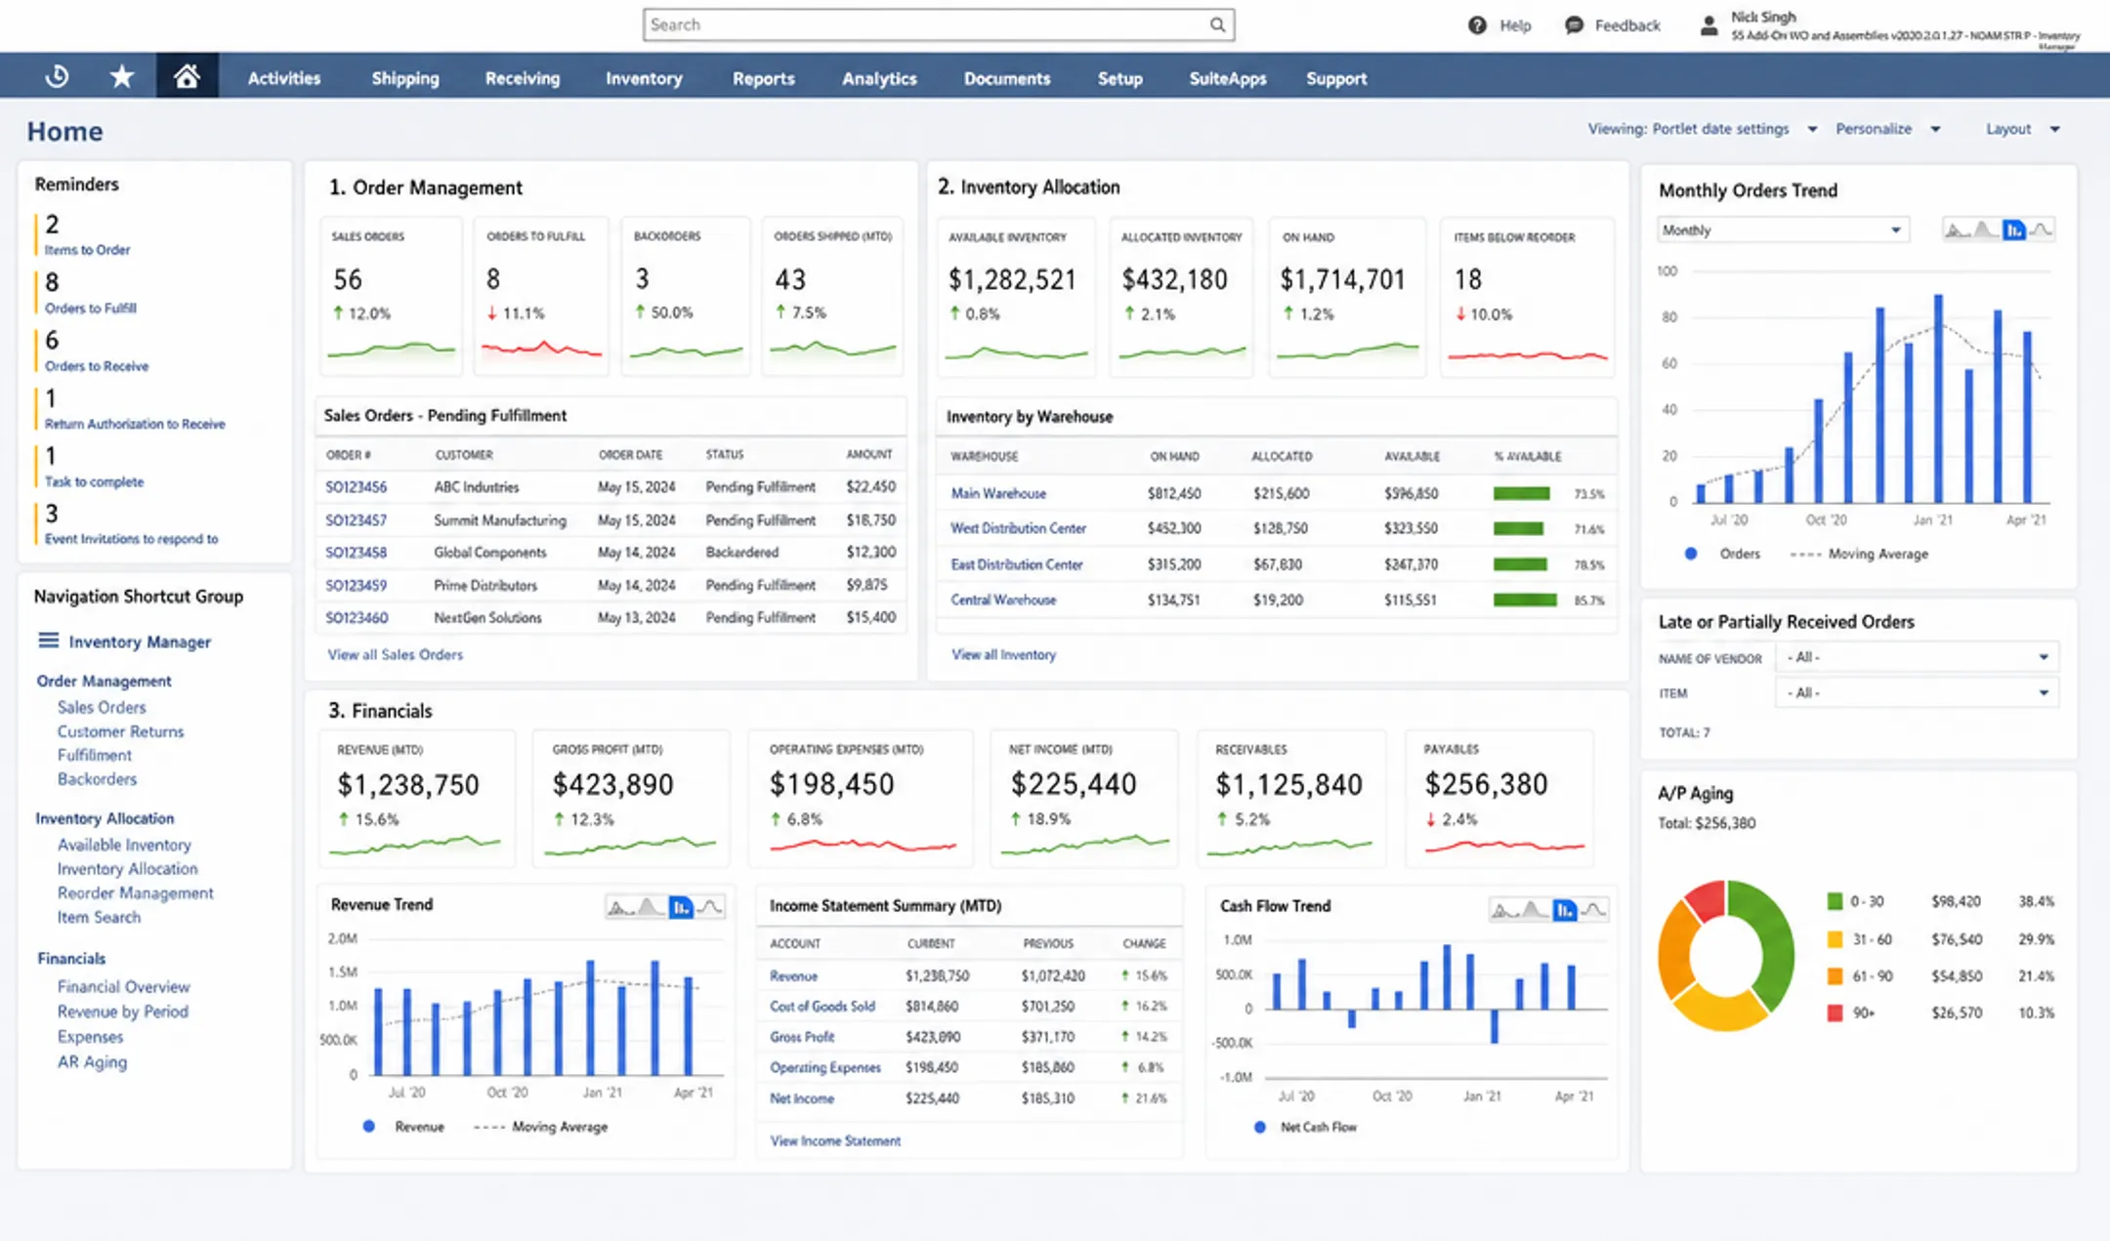Screen dimensions: 2110x1241
Task: Open the Recent Records clock icon
Action: click(x=57, y=76)
